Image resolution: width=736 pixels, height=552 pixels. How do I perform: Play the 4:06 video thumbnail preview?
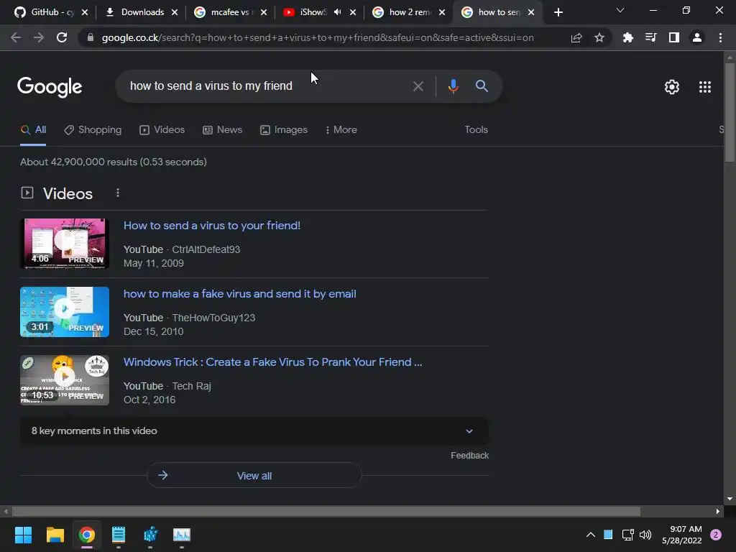pos(65,244)
